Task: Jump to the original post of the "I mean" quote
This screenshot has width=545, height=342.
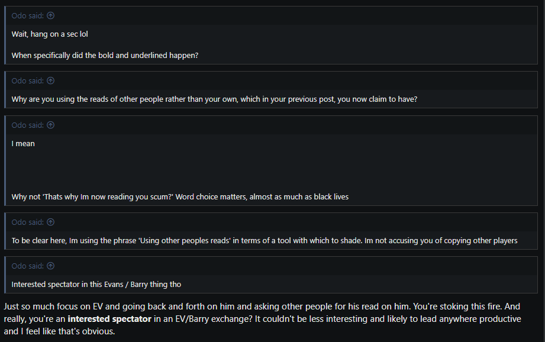Action: point(51,125)
